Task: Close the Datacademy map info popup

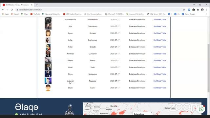Action: (x=151, y=113)
